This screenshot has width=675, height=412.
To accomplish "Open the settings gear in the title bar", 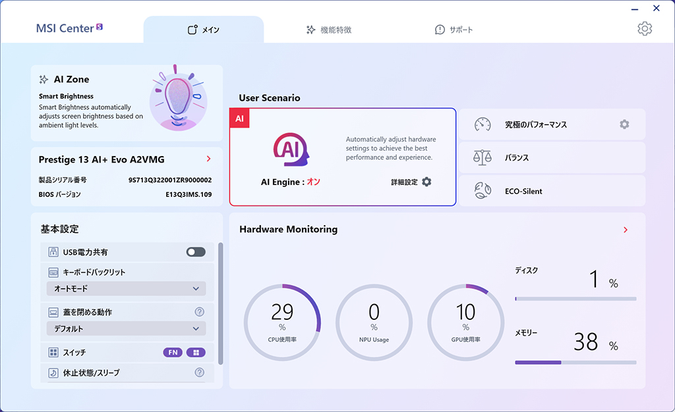I will (645, 29).
